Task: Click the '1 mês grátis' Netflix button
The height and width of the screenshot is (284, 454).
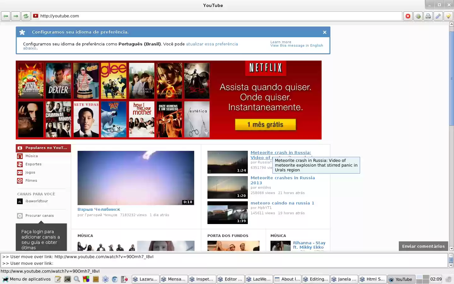Action: pyautogui.click(x=265, y=124)
